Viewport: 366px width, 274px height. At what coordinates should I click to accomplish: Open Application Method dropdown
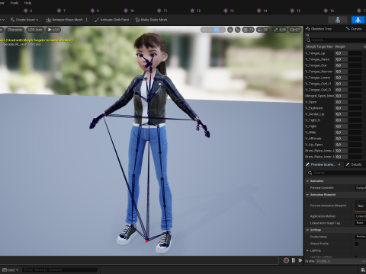360,216
